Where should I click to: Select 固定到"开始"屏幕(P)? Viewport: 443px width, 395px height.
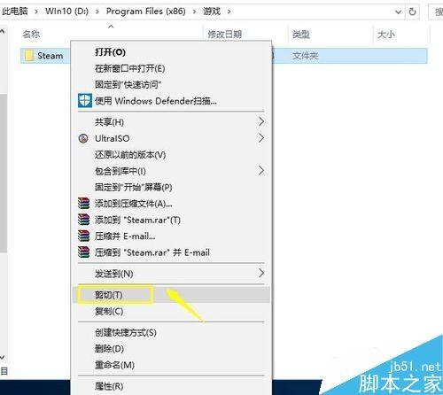(x=171, y=187)
